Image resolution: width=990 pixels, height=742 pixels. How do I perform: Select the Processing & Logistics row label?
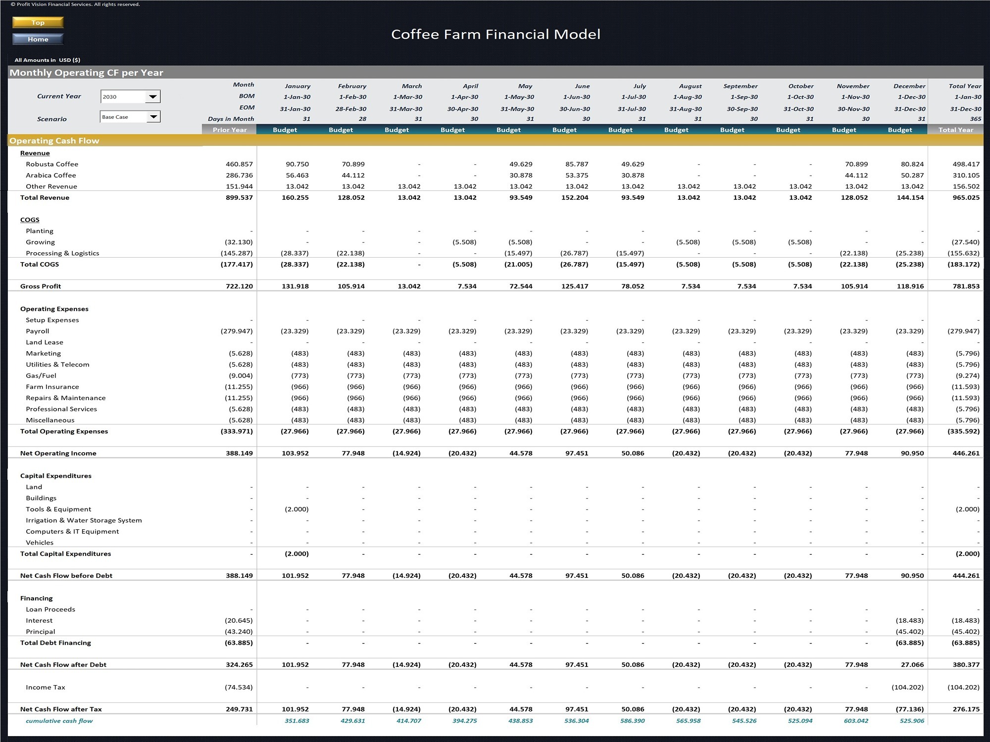(x=62, y=253)
